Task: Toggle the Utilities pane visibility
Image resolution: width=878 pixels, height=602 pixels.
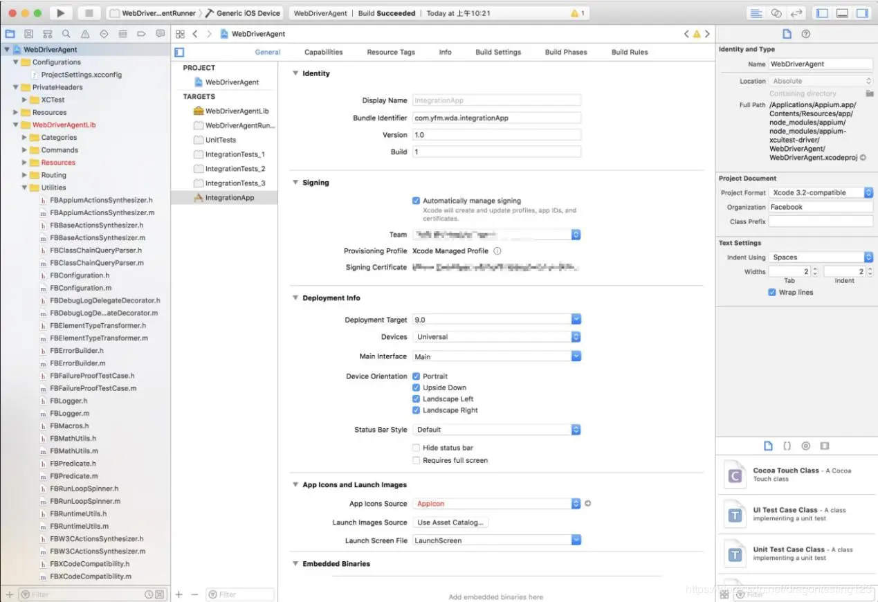Action: (862, 13)
